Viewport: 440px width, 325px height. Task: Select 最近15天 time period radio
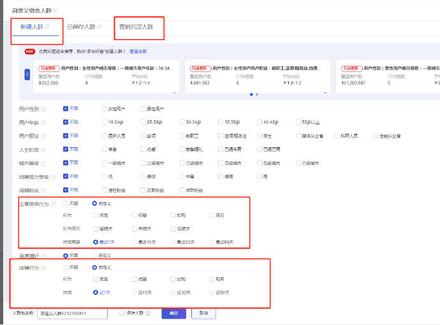click(x=135, y=242)
